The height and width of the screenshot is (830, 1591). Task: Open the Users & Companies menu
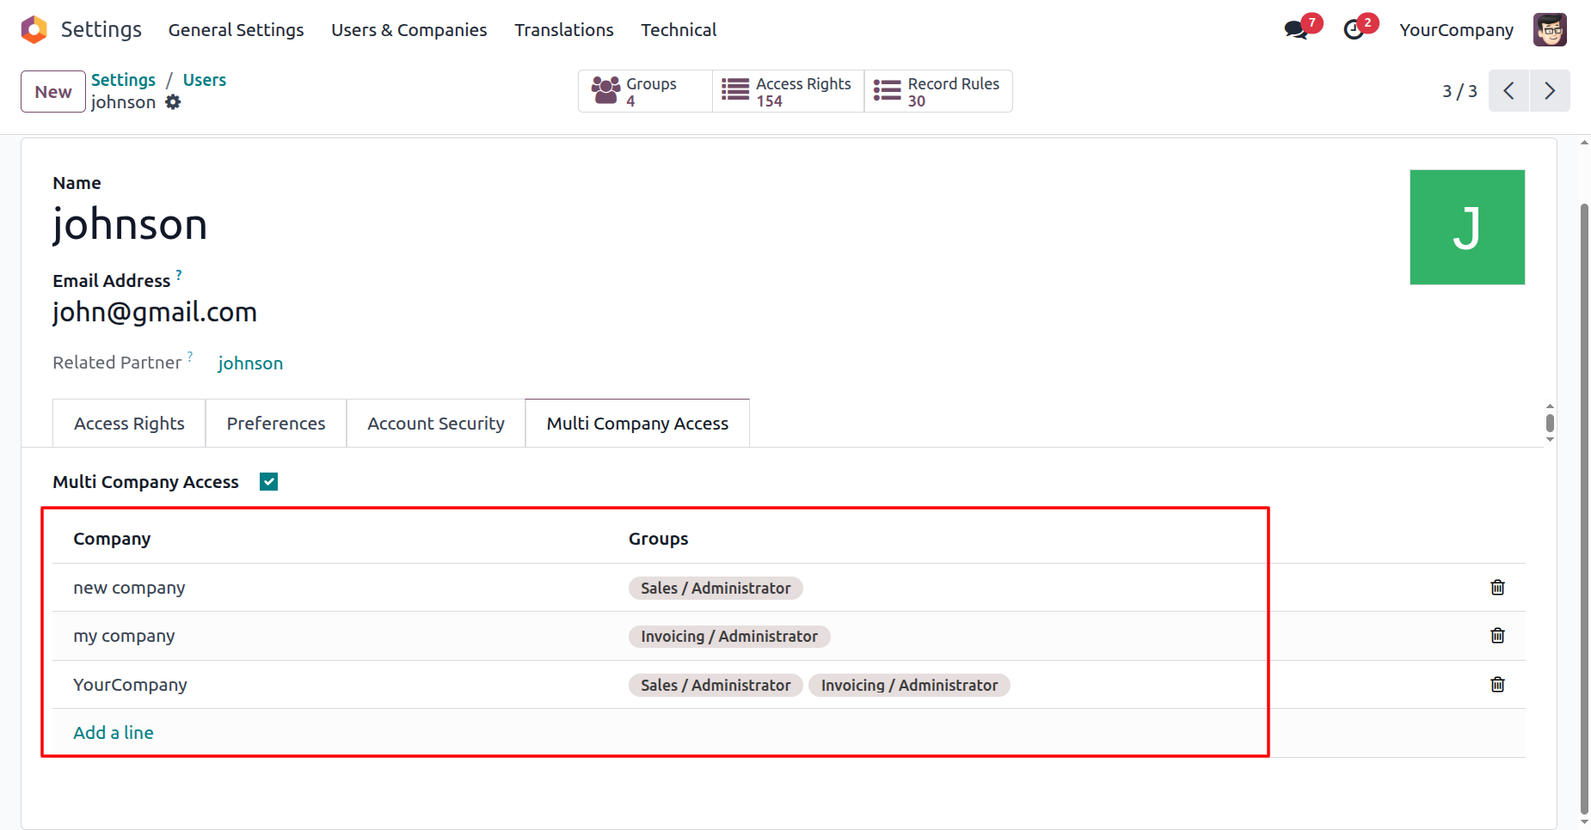[x=408, y=30]
